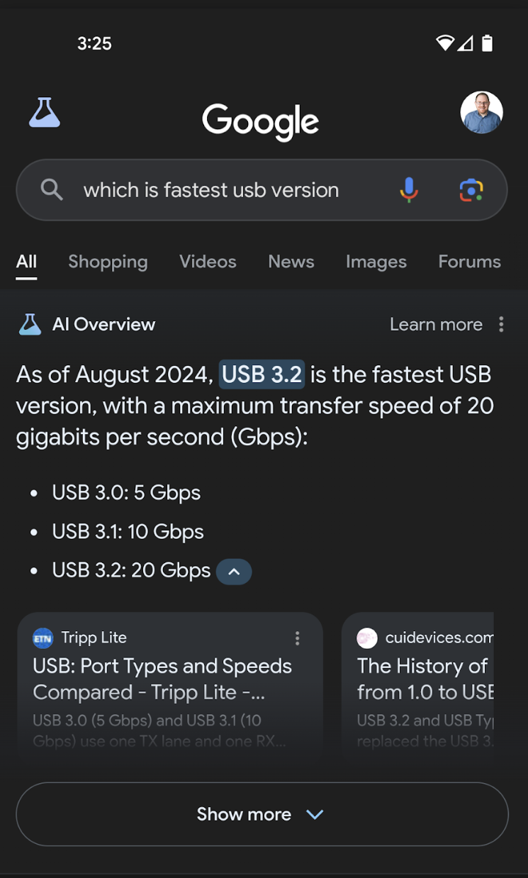Open the News results tab

pyautogui.click(x=291, y=262)
